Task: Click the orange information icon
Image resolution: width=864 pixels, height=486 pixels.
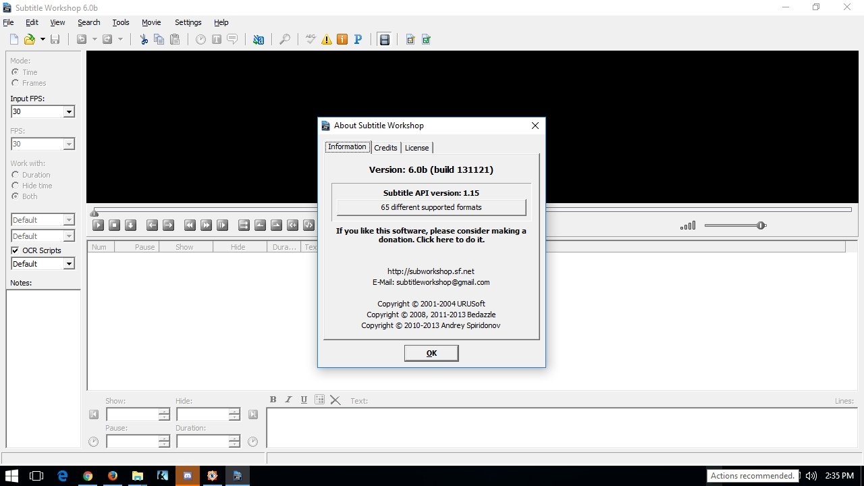Action: click(342, 39)
